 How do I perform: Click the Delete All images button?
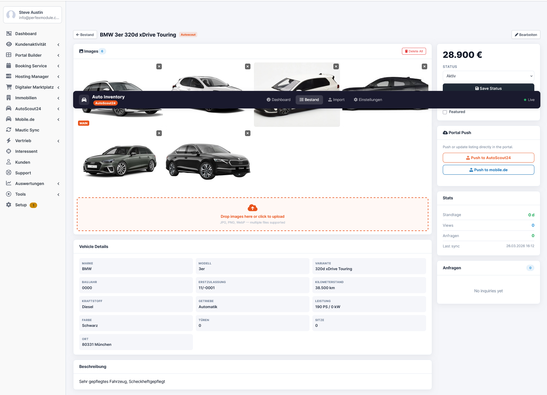414,51
